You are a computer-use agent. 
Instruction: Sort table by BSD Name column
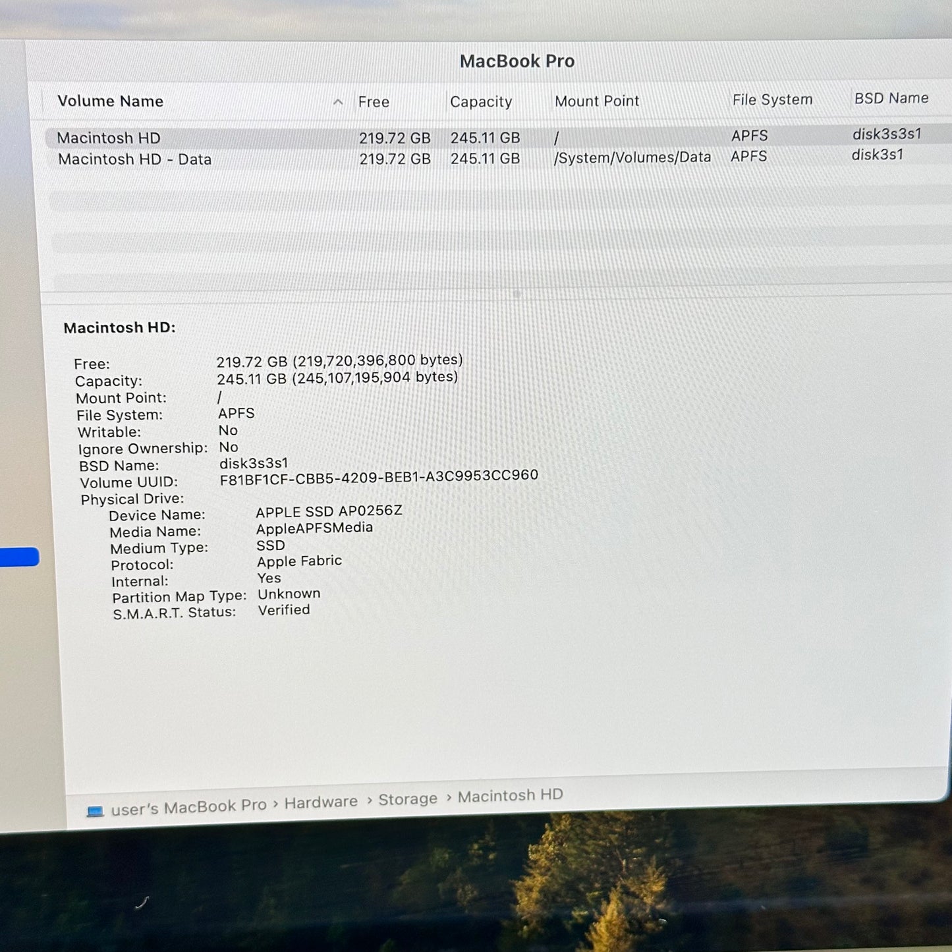click(x=891, y=99)
